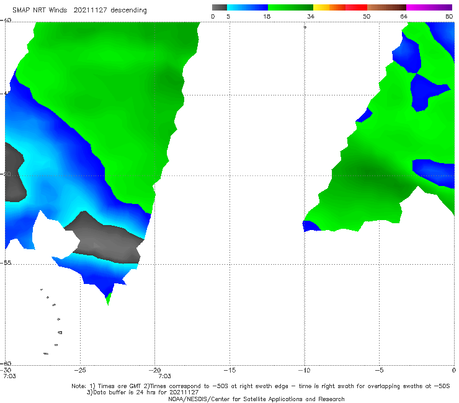This screenshot has height=403, width=459.
Task: Click the date "20211127" in the title
Action: (x=90, y=10)
